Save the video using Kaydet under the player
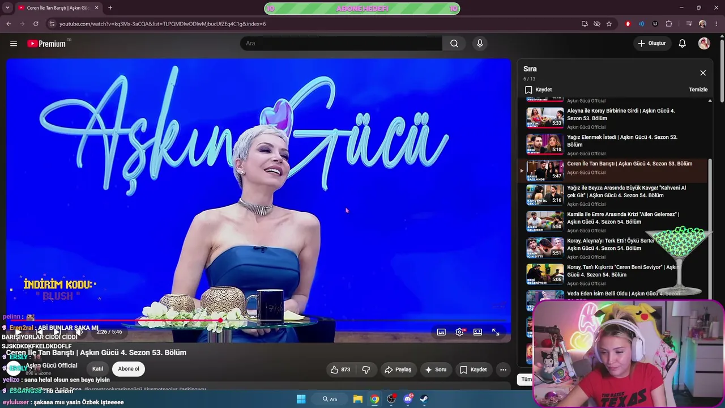725x408 pixels. point(474,369)
